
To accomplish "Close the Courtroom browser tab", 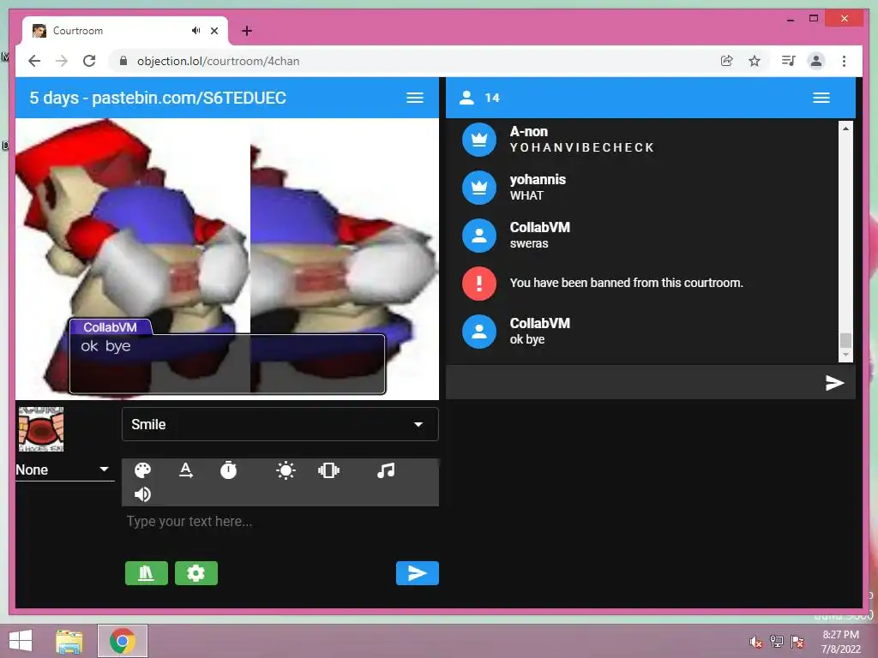I will point(213,31).
